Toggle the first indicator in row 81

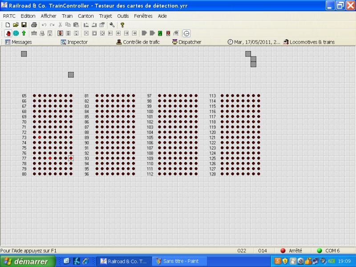tap(97, 96)
